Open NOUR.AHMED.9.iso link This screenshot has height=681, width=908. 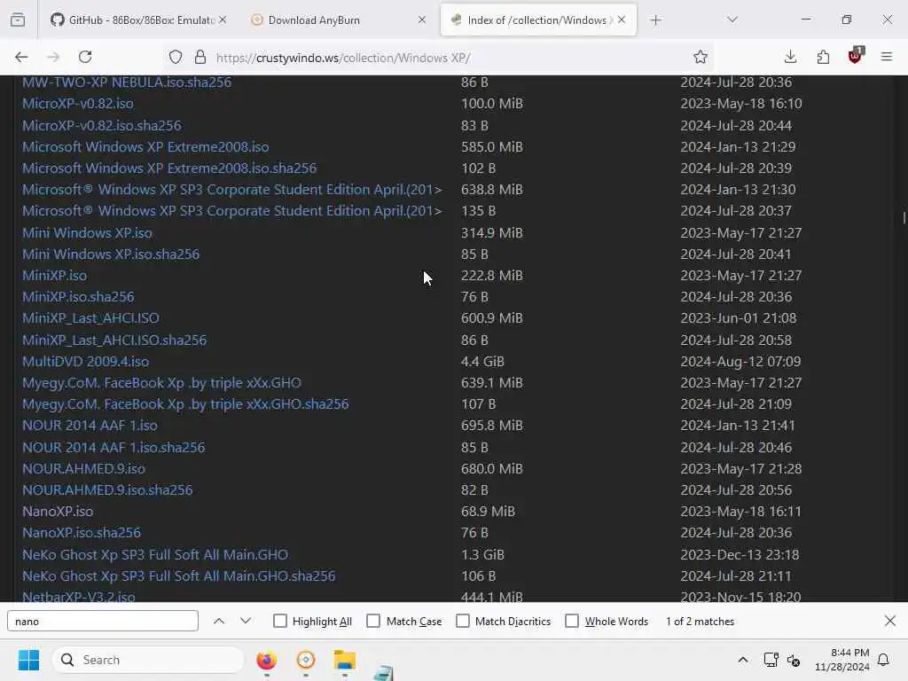tap(84, 468)
